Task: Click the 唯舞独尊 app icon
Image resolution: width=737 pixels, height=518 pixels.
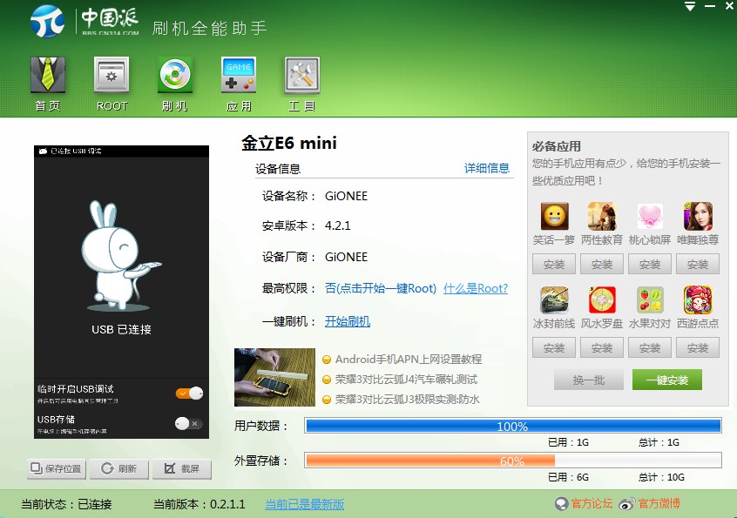Action: point(698,217)
